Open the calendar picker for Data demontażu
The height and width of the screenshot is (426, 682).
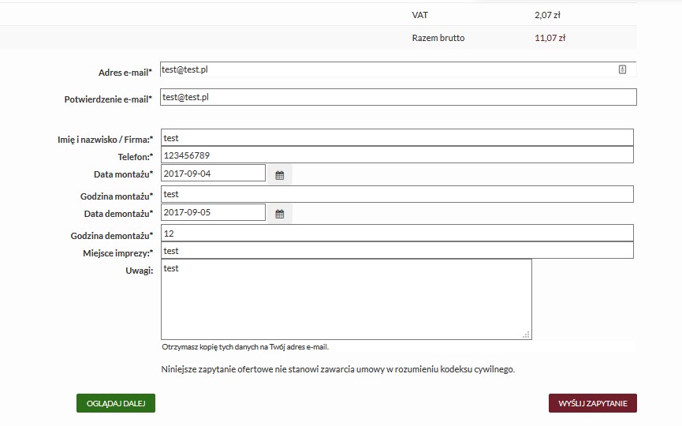[x=279, y=213]
